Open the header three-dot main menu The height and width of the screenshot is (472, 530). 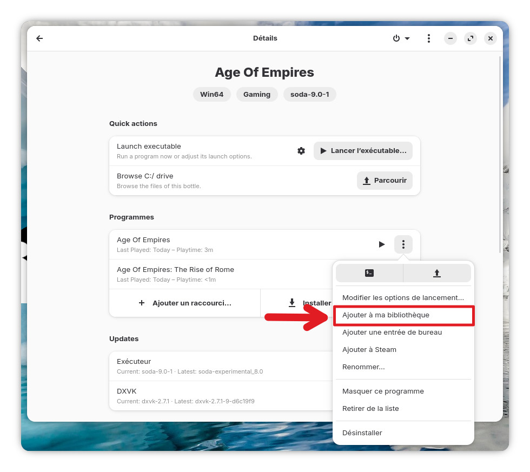click(x=428, y=38)
